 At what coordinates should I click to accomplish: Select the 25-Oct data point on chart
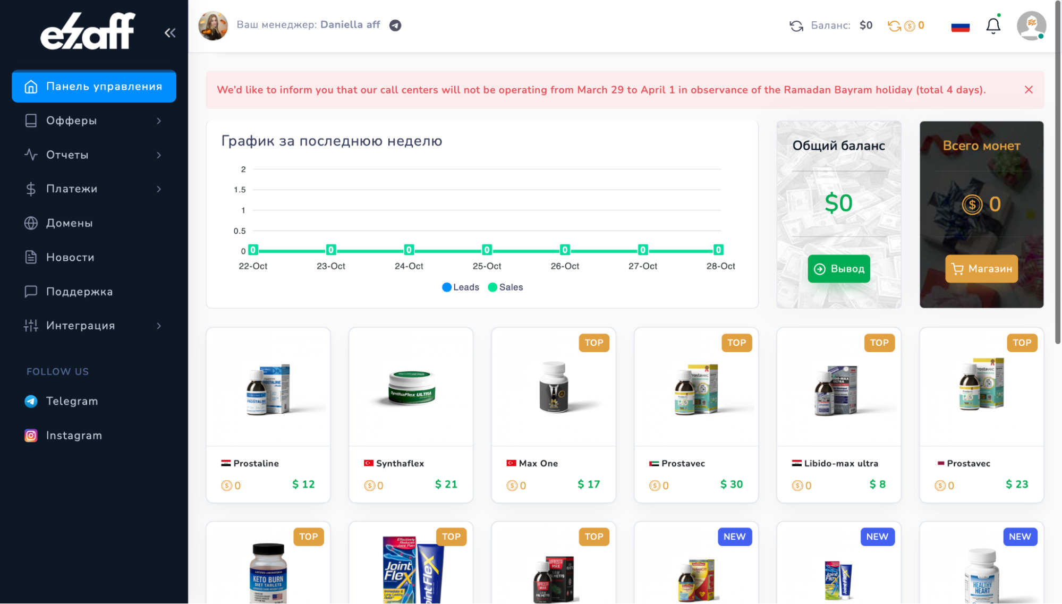click(x=487, y=250)
